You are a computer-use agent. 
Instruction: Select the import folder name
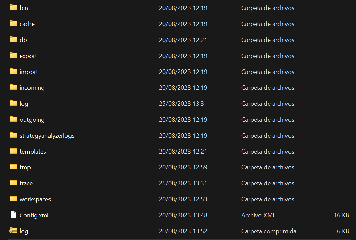point(29,72)
